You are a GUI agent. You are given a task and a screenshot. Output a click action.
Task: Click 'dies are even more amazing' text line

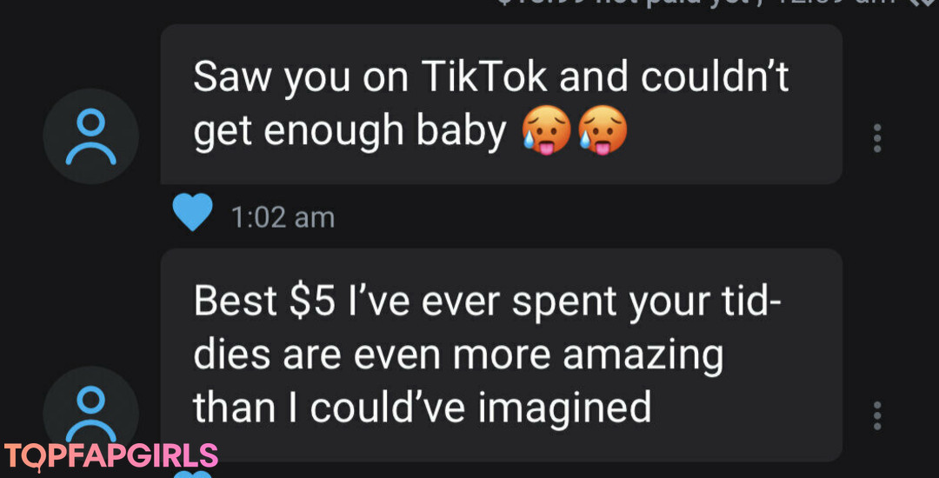(x=458, y=355)
